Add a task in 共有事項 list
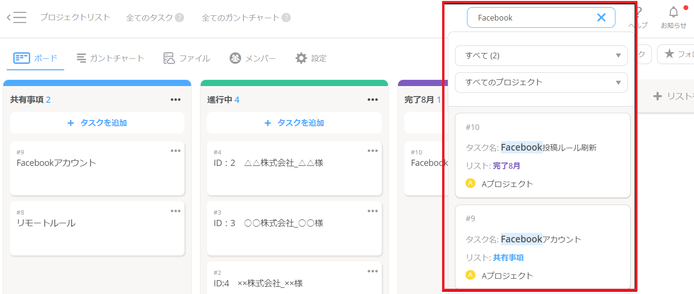The image size is (694, 294). 97,123
